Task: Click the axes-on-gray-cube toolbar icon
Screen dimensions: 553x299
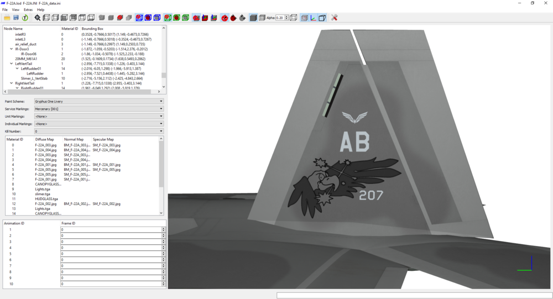Action: 213,18
